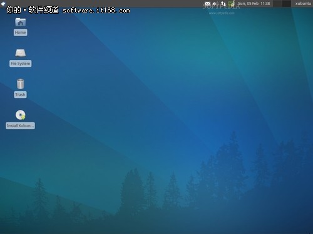Select the "Install Xubun..." icon label
The width and height of the screenshot is (313, 234).
(x=20, y=125)
